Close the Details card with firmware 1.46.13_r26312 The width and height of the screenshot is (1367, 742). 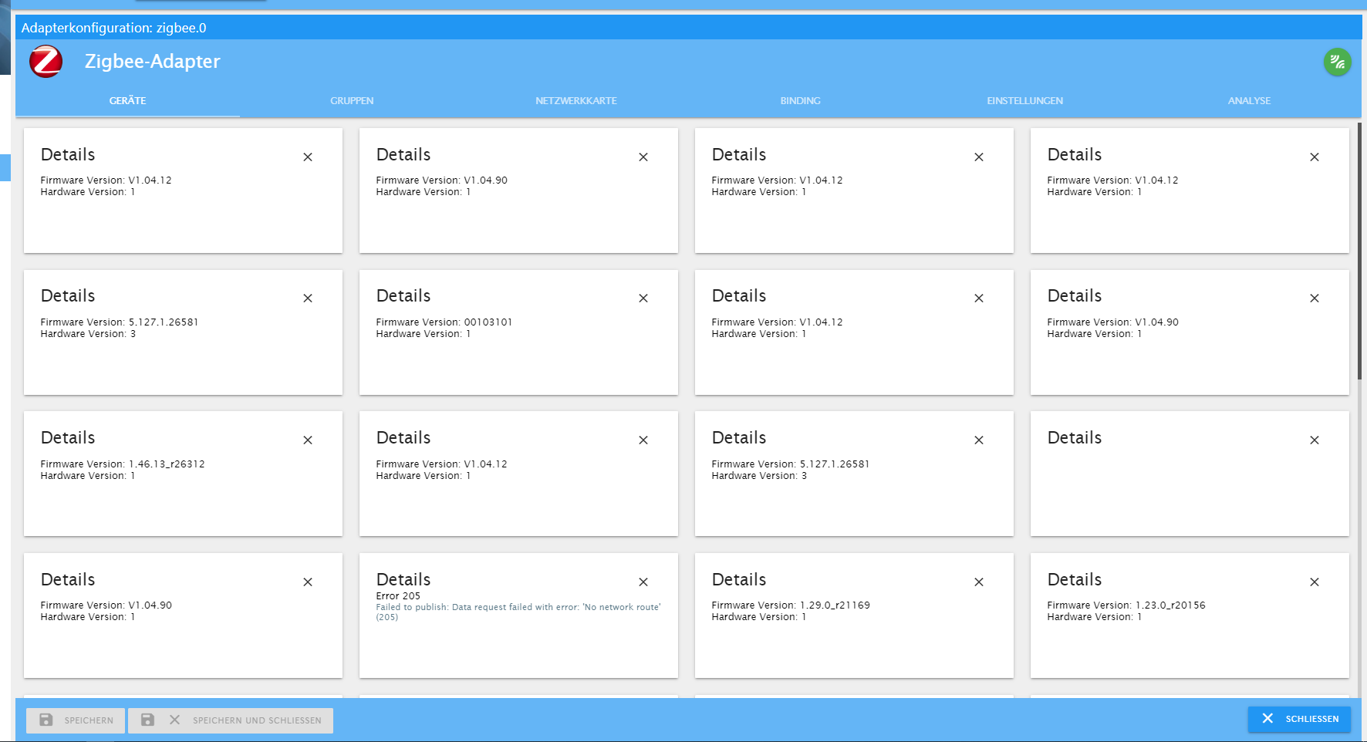(x=308, y=440)
